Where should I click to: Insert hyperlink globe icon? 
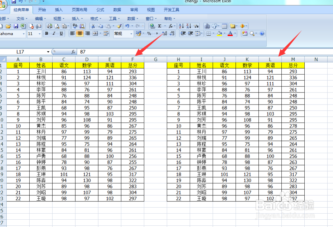tap(152, 26)
